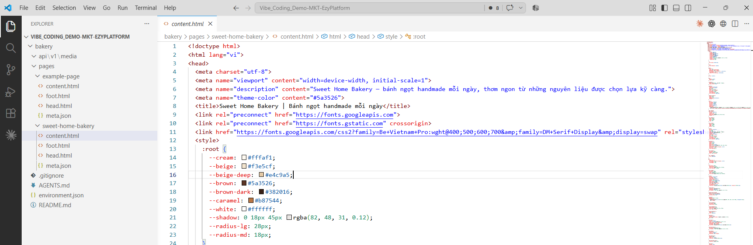Select the 'head' breadcrumb segment
The width and height of the screenshot is (753, 245).
(359, 37)
